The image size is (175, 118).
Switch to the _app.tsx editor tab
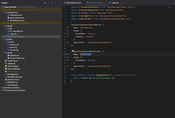116,3
